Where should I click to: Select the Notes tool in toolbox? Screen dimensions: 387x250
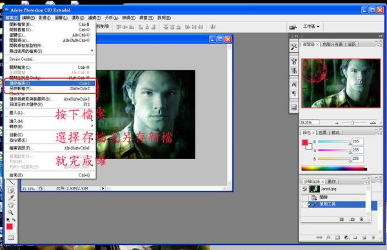coord(11,191)
